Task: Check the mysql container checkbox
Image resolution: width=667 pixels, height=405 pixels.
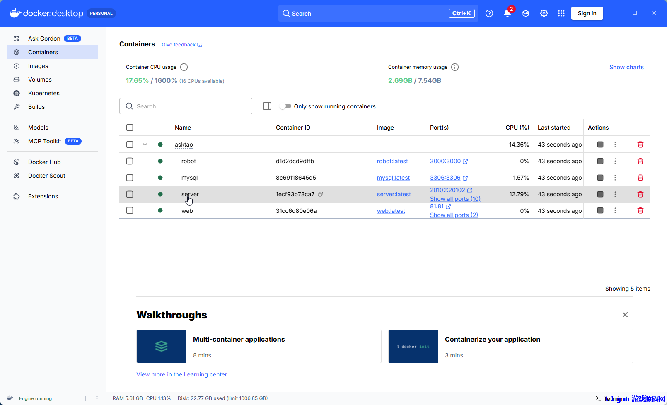Action: coord(130,177)
